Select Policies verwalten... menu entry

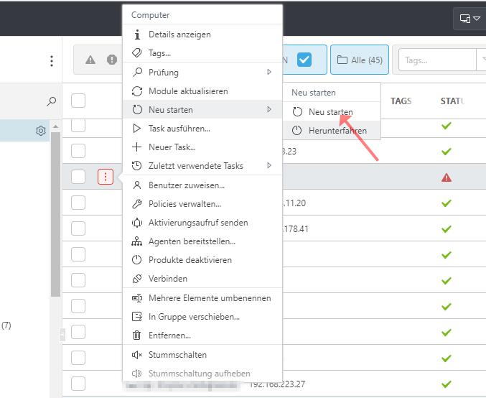pyautogui.click(x=202, y=204)
